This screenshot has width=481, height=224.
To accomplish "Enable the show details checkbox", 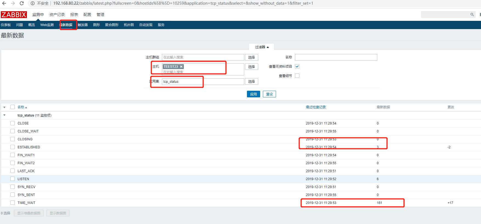I will click(297, 76).
